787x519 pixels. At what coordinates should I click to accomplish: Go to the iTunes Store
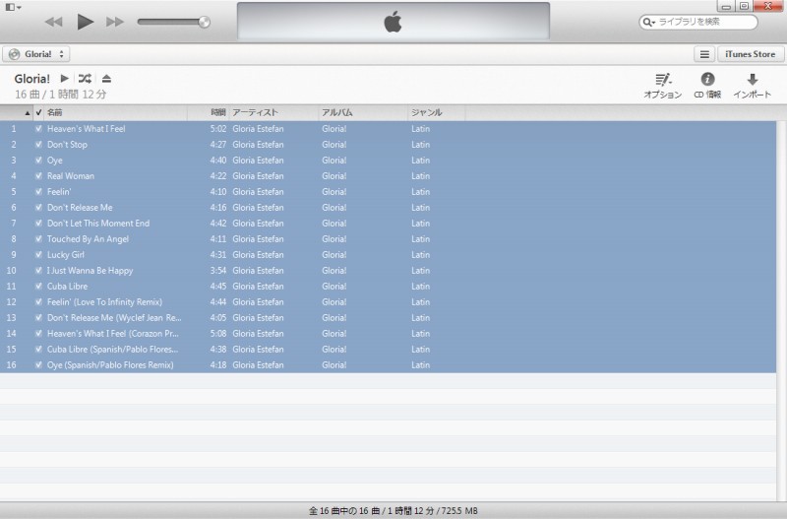coord(751,54)
